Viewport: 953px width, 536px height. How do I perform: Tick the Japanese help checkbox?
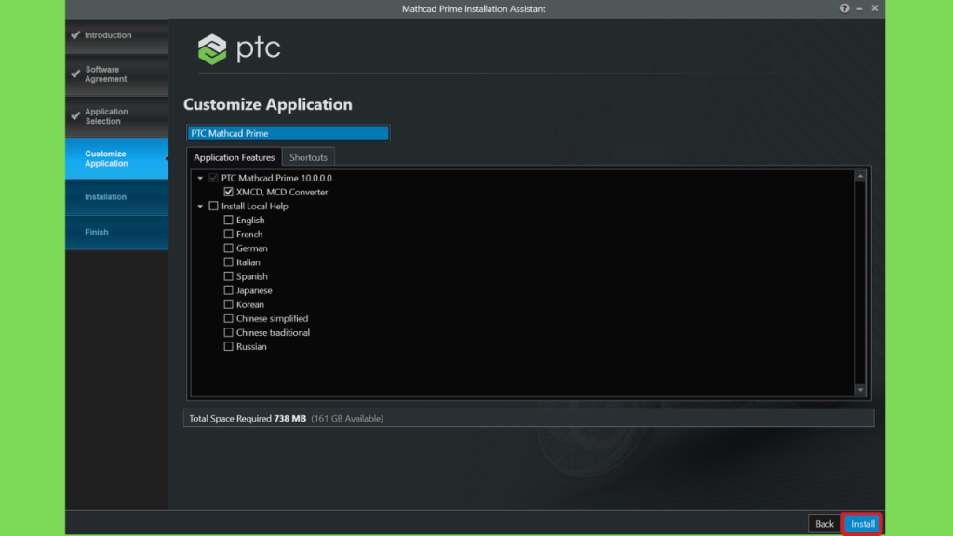coord(229,290)
